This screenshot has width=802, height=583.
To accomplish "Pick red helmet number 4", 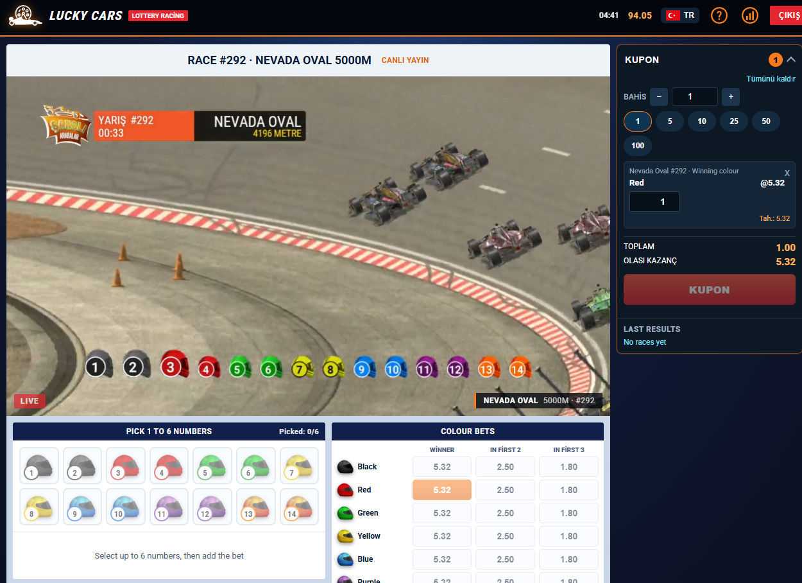I will coord(169,466).
